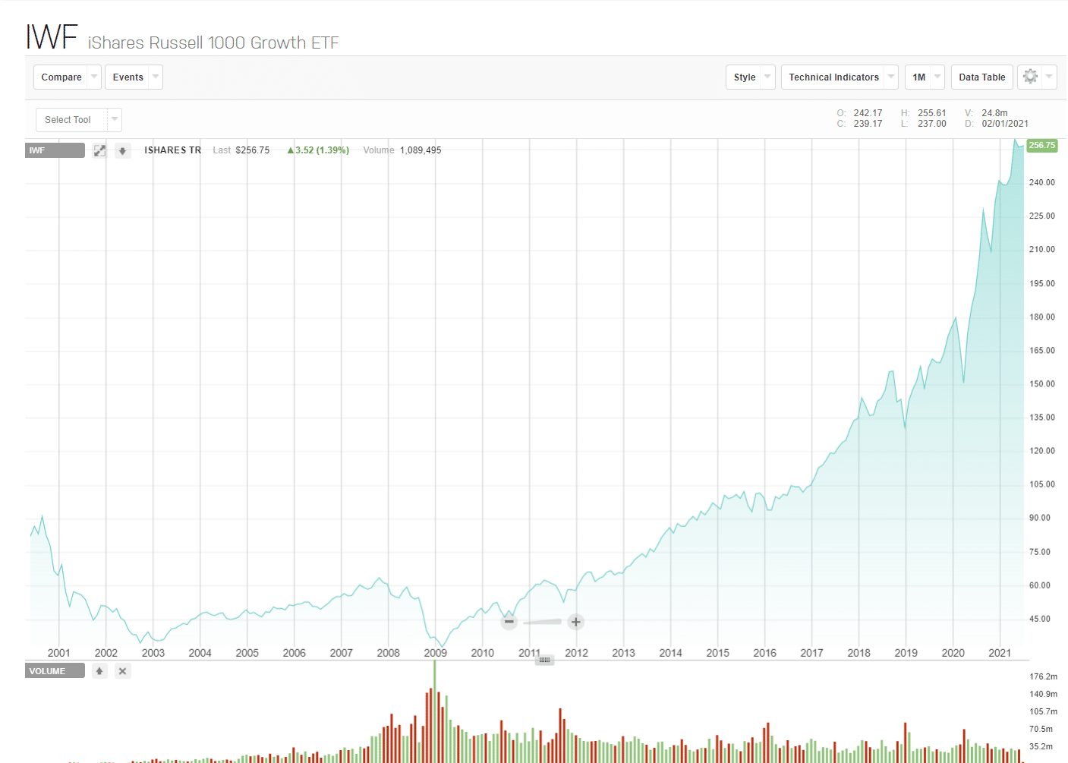Open the Select Tool dropdown

coord(79,119)
